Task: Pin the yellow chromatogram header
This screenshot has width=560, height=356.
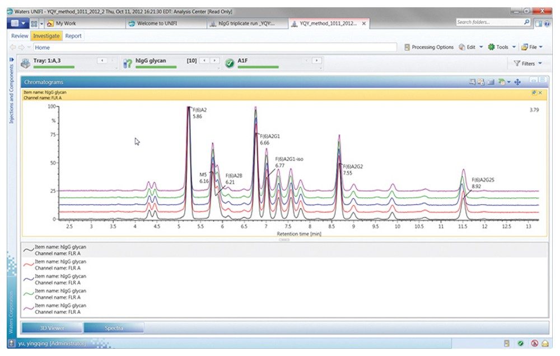Action: tap(534, 93)
